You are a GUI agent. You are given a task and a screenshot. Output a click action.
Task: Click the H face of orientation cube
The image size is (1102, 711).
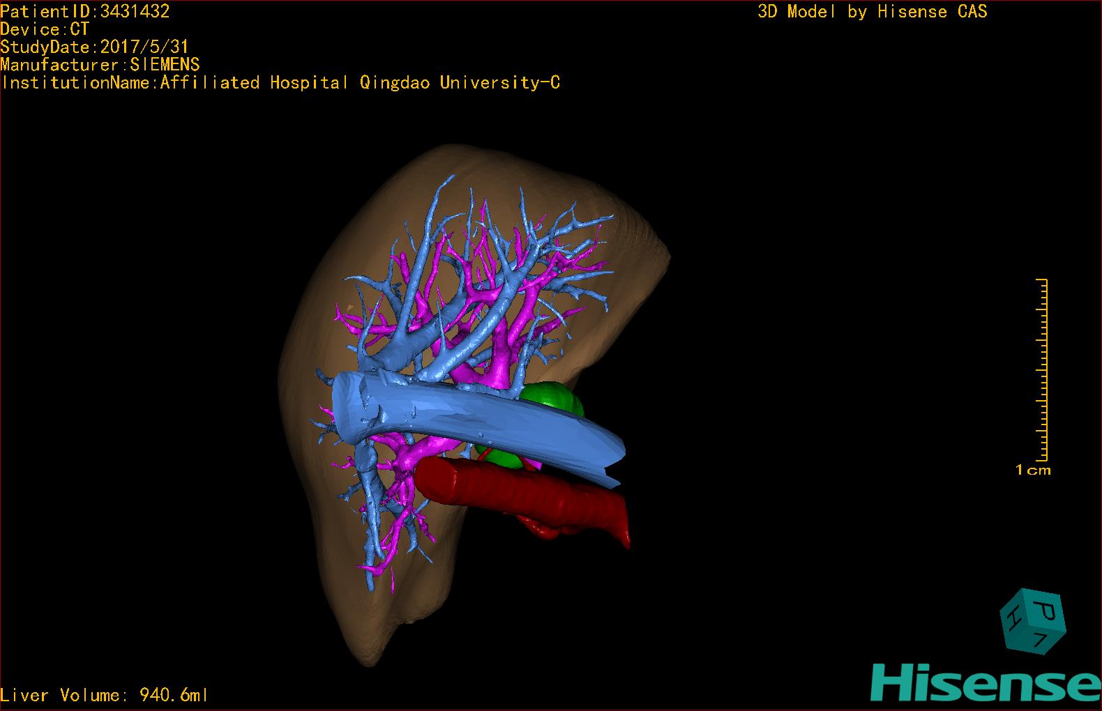coord(1012,620)
